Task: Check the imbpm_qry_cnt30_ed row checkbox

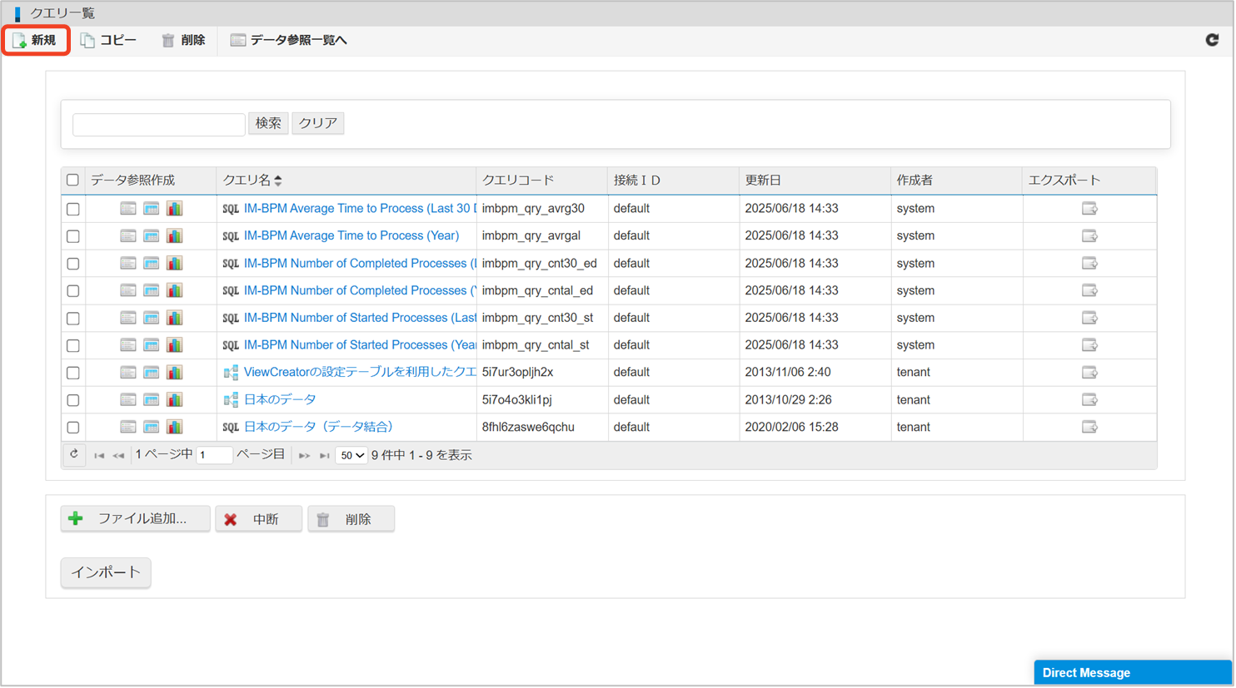Action: (x=73, y=265)
